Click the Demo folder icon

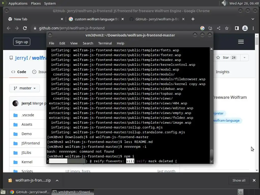(x=15, y=134)
